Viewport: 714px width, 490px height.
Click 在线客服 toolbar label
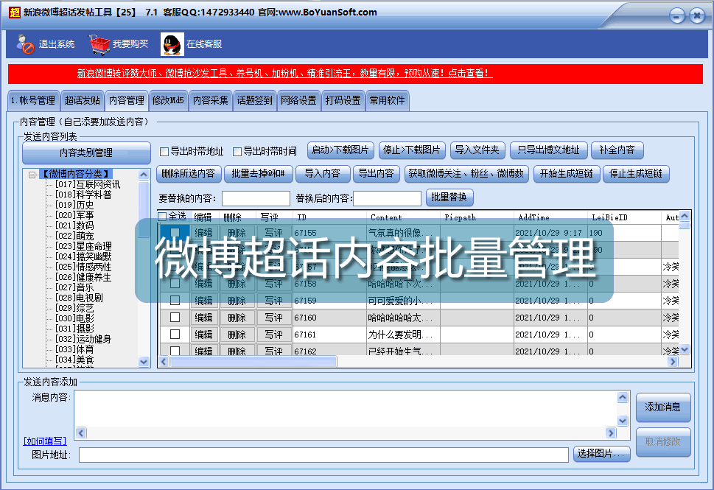[x=204, y=44]
